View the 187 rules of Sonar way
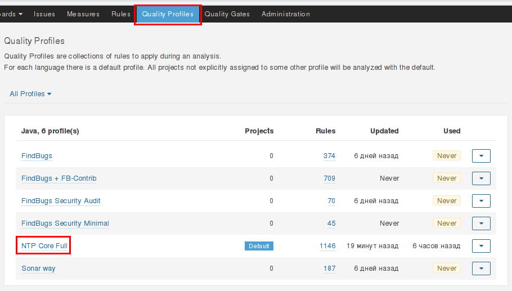This screenshot has width=512, height=291. click(x=329, y=268)
